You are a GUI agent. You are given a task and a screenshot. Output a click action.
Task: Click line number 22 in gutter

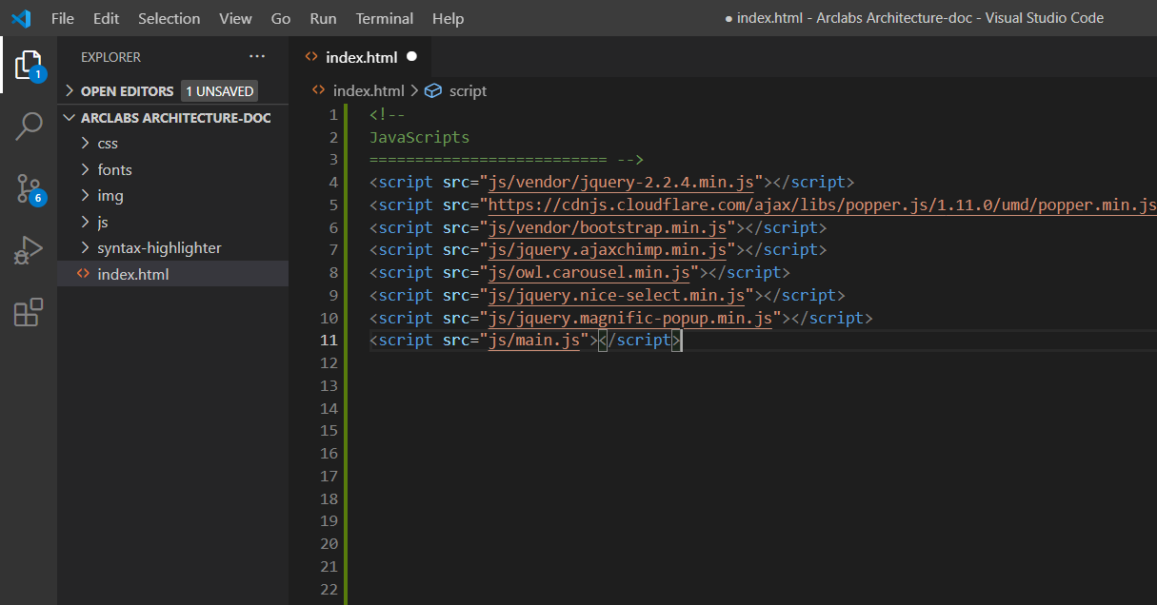(329, 589)
